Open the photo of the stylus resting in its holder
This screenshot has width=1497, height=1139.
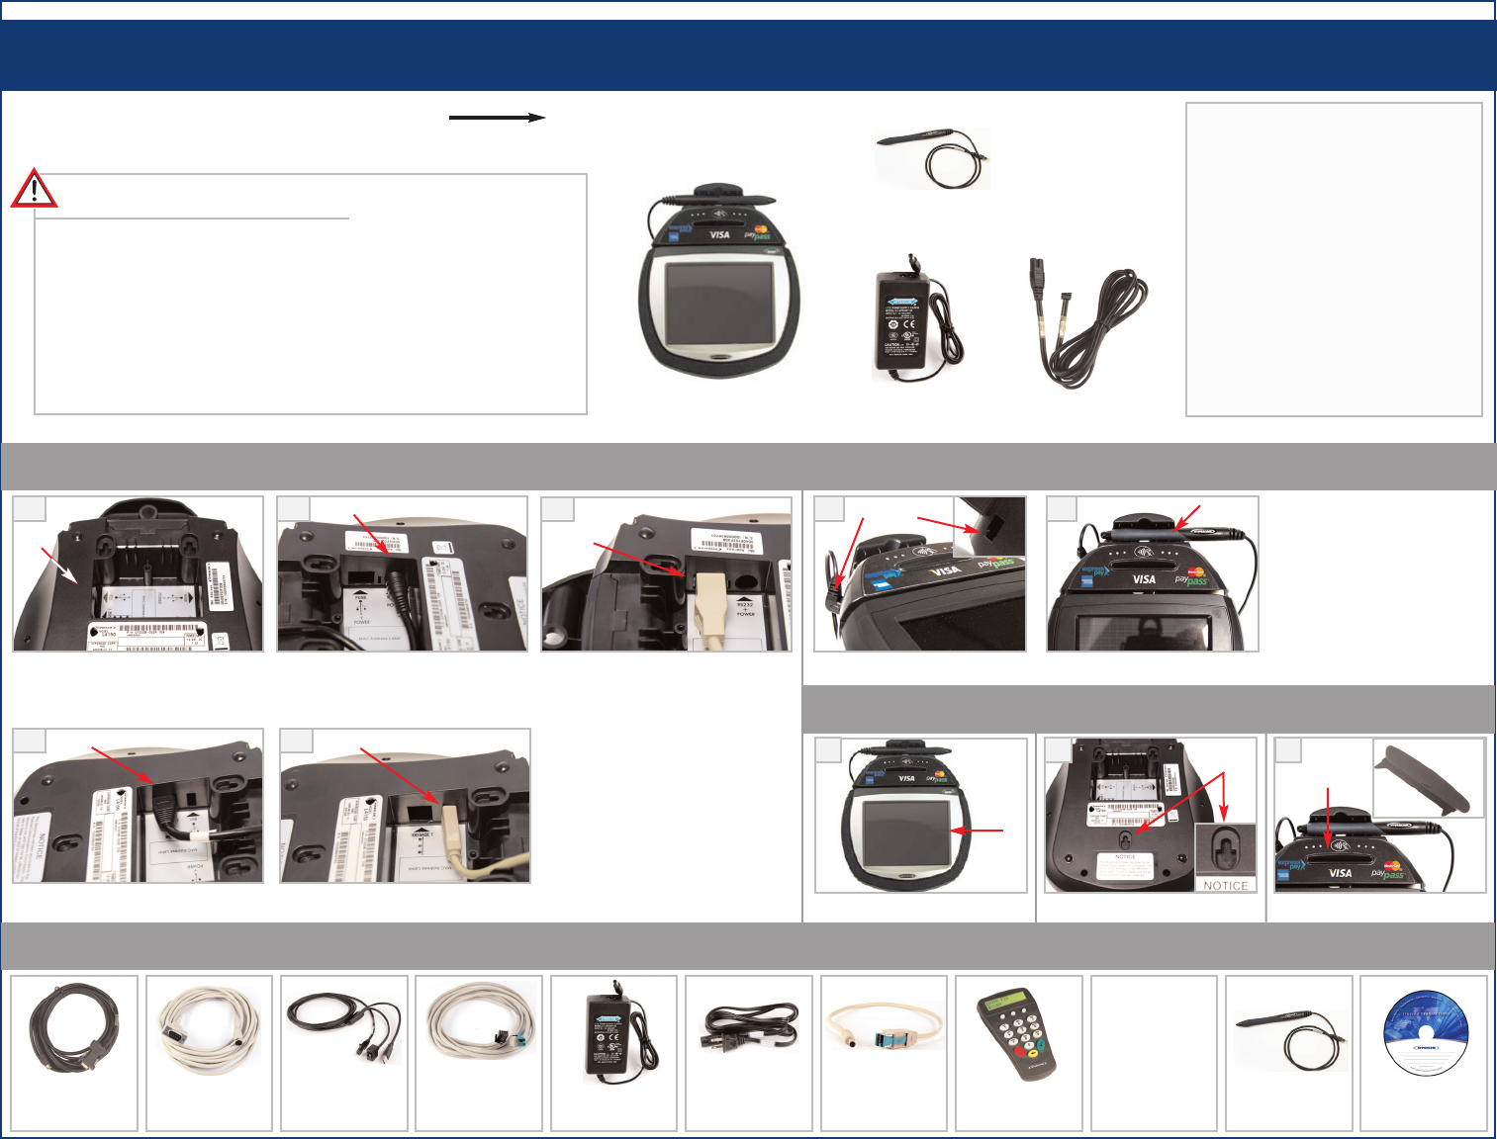[1153, 573]
